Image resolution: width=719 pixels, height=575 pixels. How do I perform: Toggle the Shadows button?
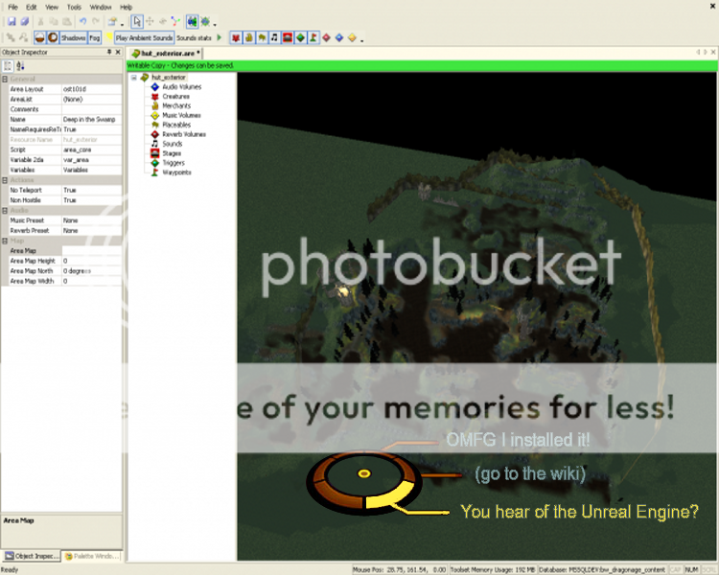74,37
